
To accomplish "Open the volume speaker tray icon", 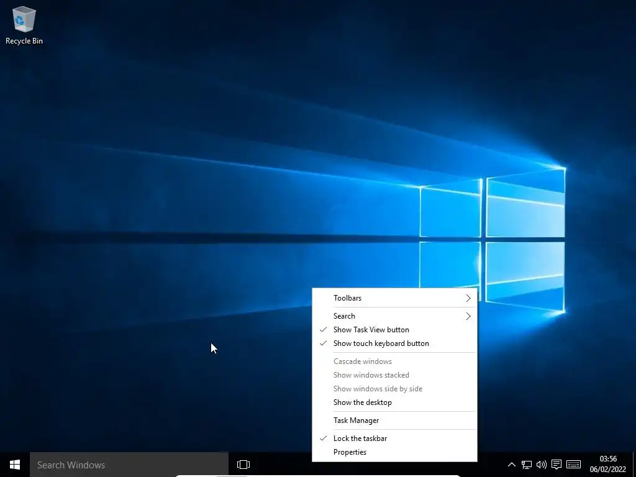I will coord(542,465).
